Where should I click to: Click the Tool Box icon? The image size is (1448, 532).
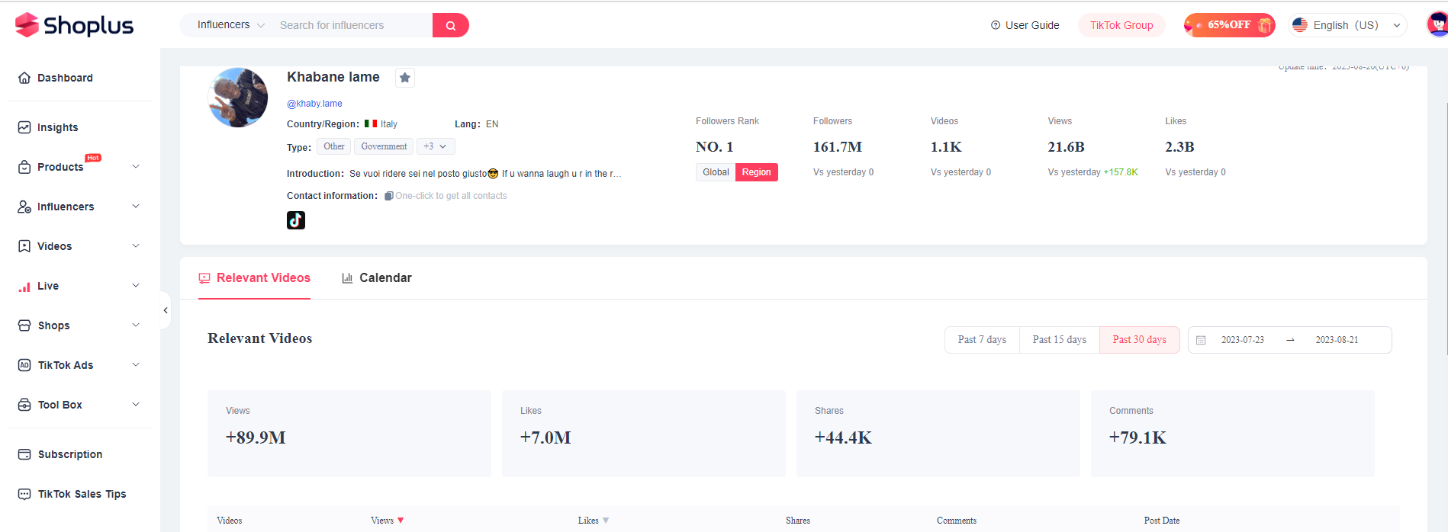point(24,405)
